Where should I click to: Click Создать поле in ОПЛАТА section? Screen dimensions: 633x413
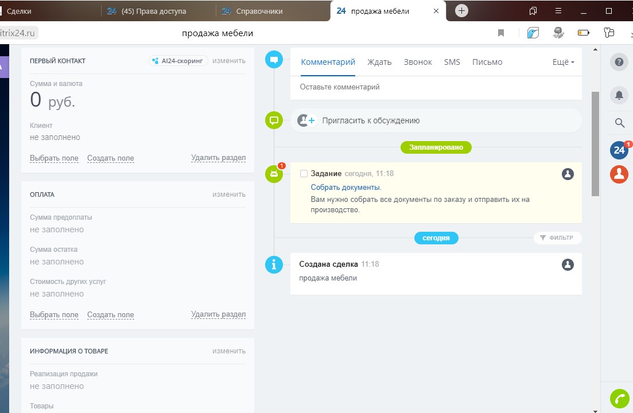tap(111, 314)
